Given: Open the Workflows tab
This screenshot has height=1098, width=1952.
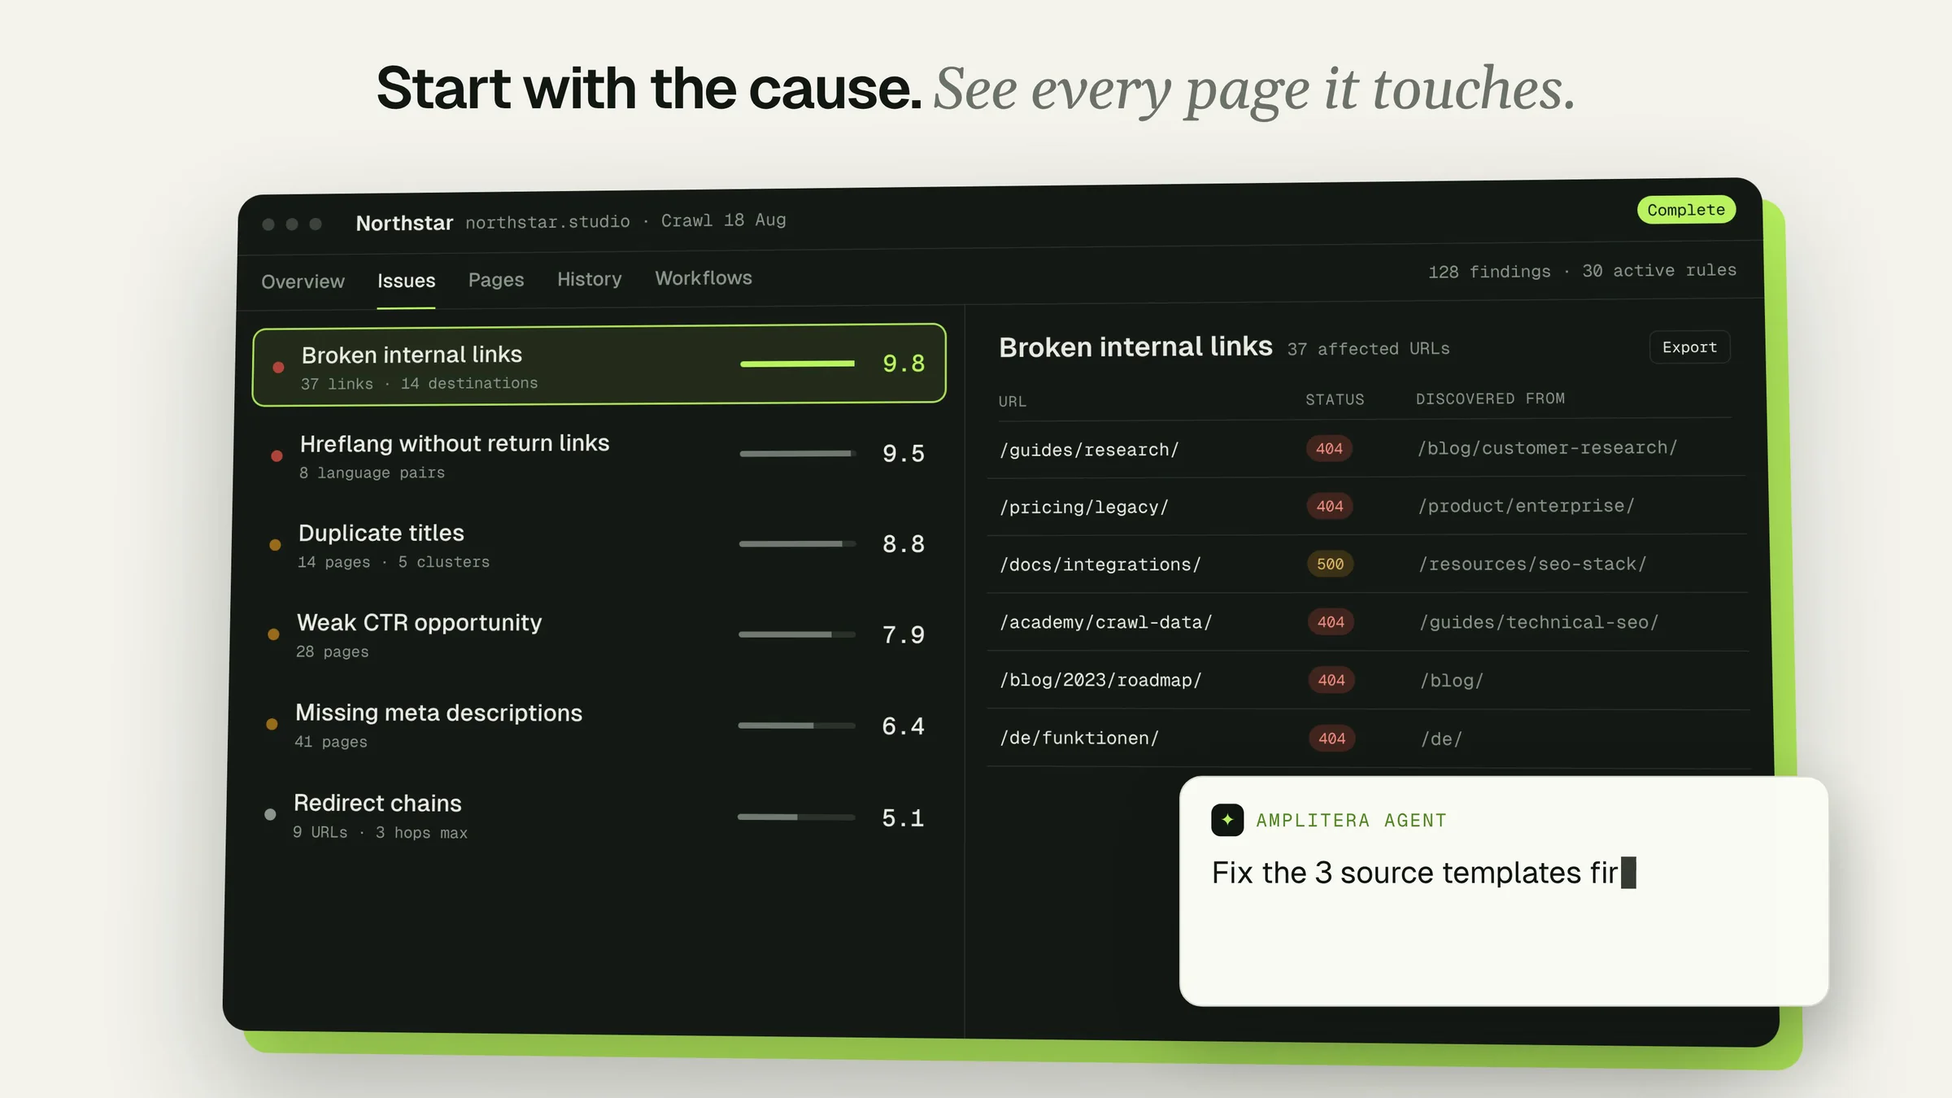Looking at the screenshot, I should [704, 278].
